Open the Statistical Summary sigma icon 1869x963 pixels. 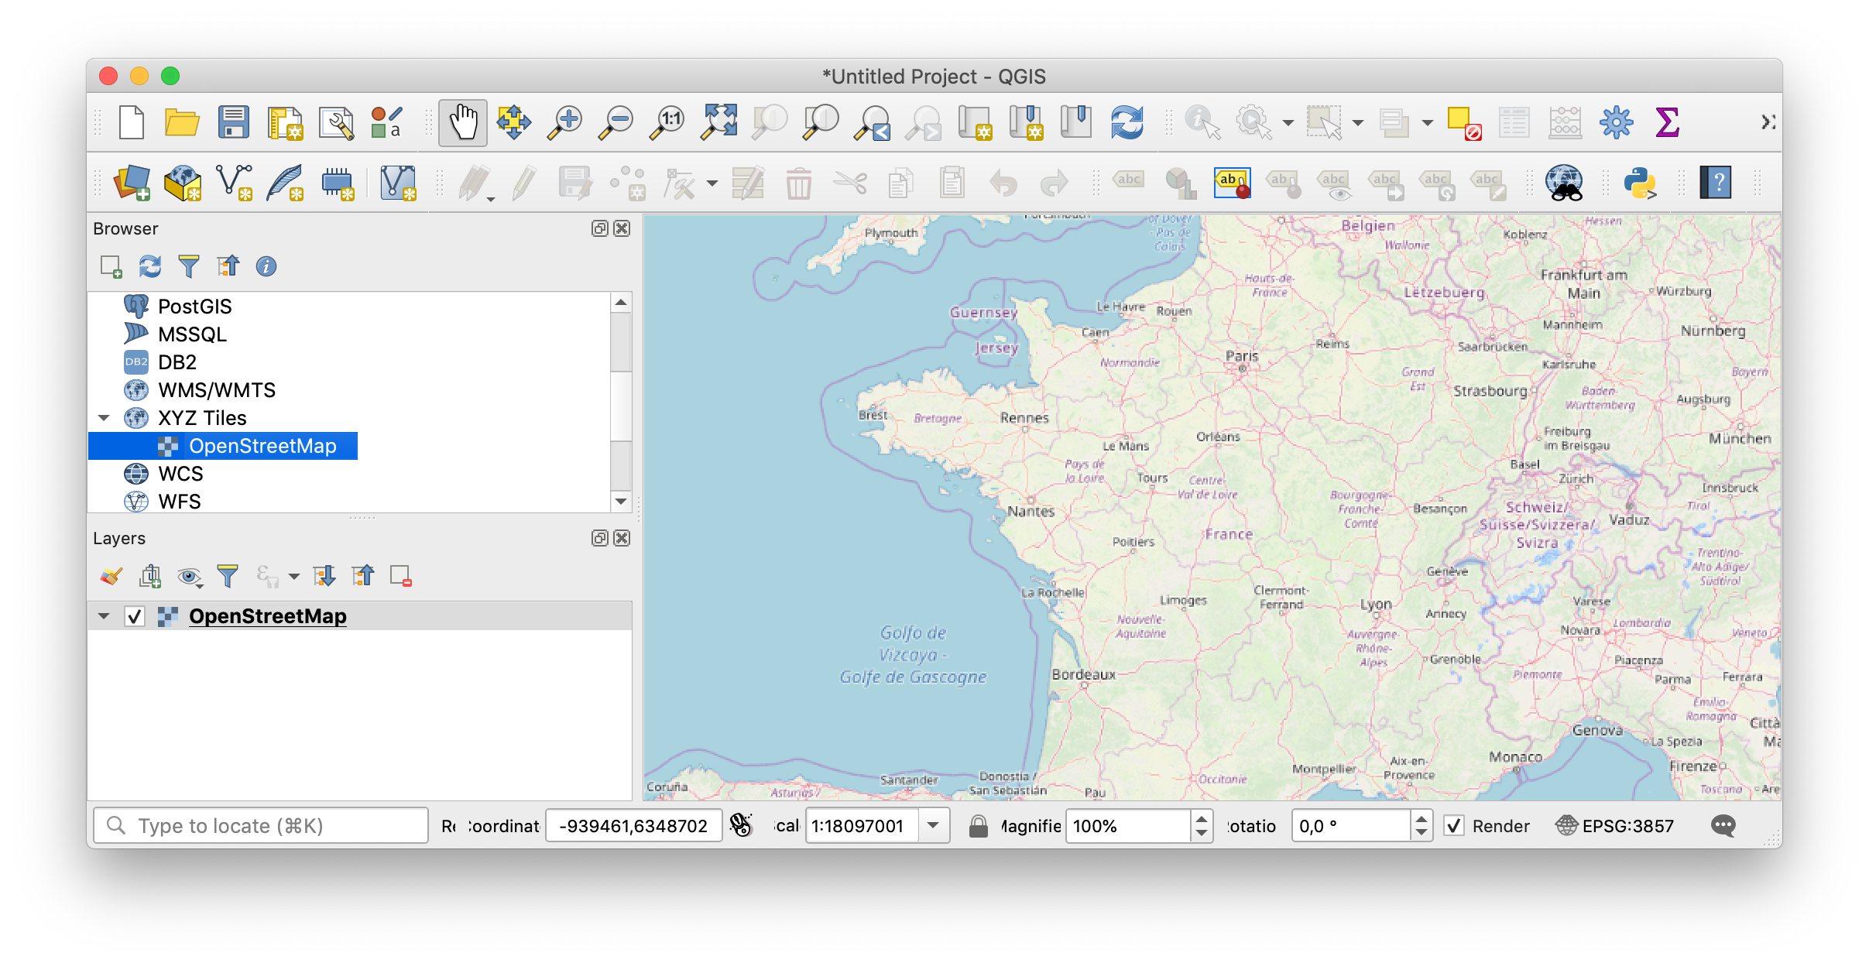tap(1667, 122)
